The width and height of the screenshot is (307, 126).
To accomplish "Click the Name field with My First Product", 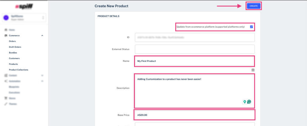I will point(195,61).
